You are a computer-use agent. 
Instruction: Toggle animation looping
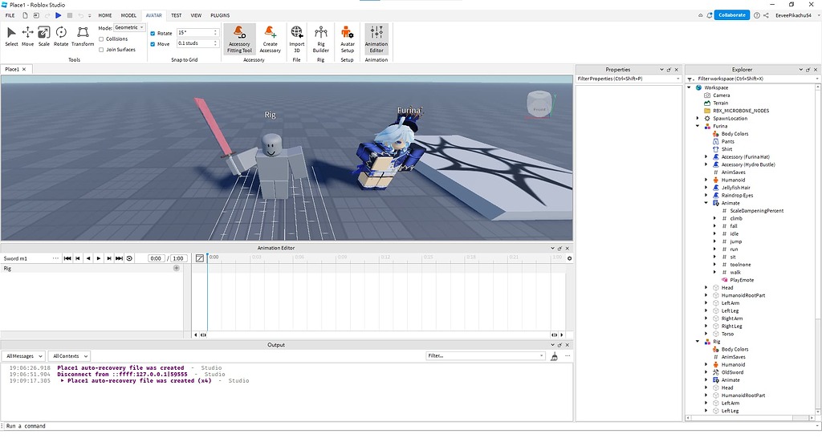point(129,258)
